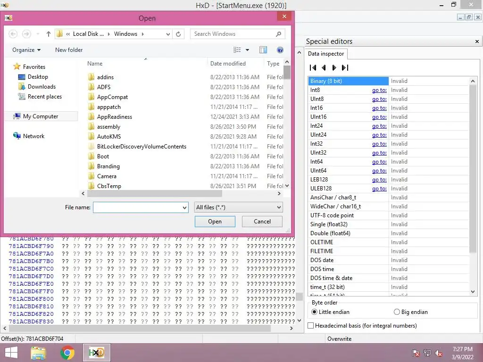This screenshot has height=362, width=483.
Task: Select the Camera folder
Action: [107, 176]
